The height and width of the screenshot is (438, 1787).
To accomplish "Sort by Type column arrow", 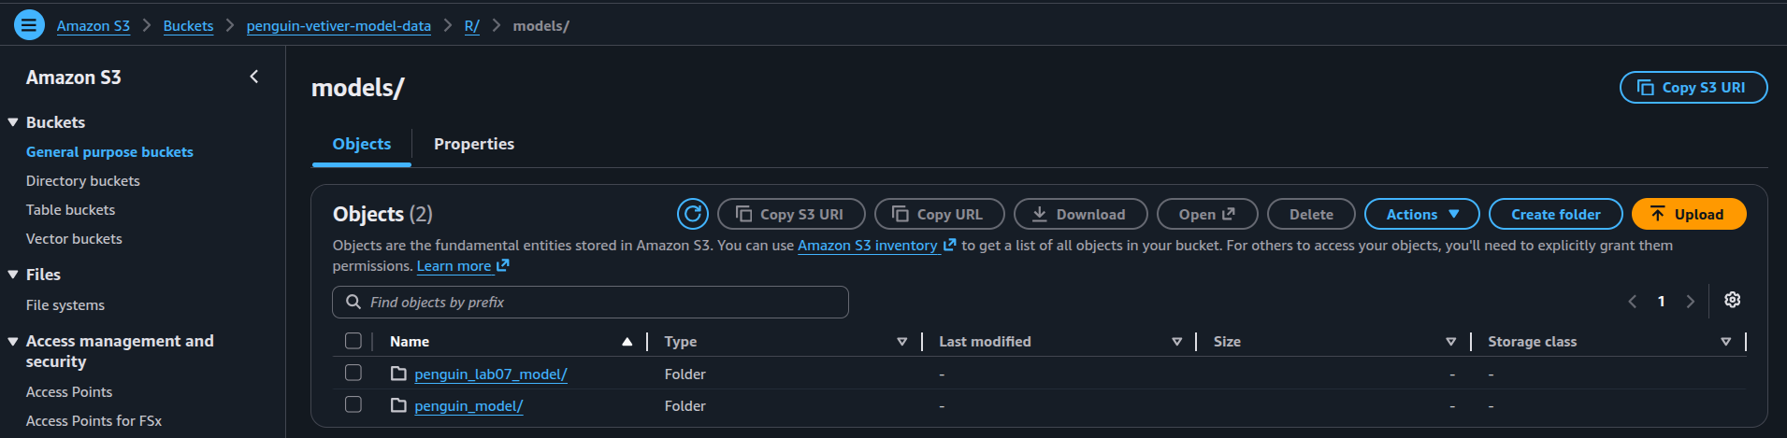I will point(902,342).
